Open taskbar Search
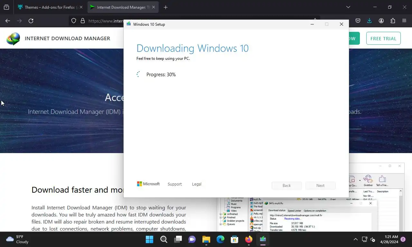412x247 pixels. click(x=164, y=239)
